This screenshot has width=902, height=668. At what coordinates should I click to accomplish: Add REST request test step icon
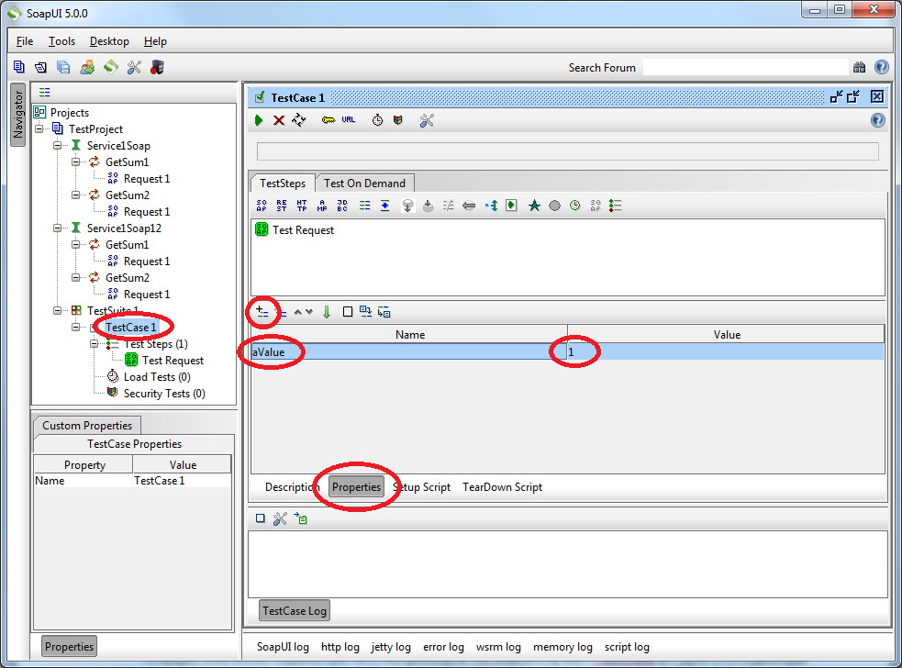tap(282, 206)
